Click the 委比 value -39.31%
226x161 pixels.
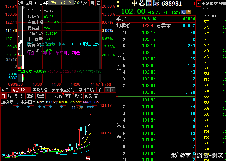148,19
